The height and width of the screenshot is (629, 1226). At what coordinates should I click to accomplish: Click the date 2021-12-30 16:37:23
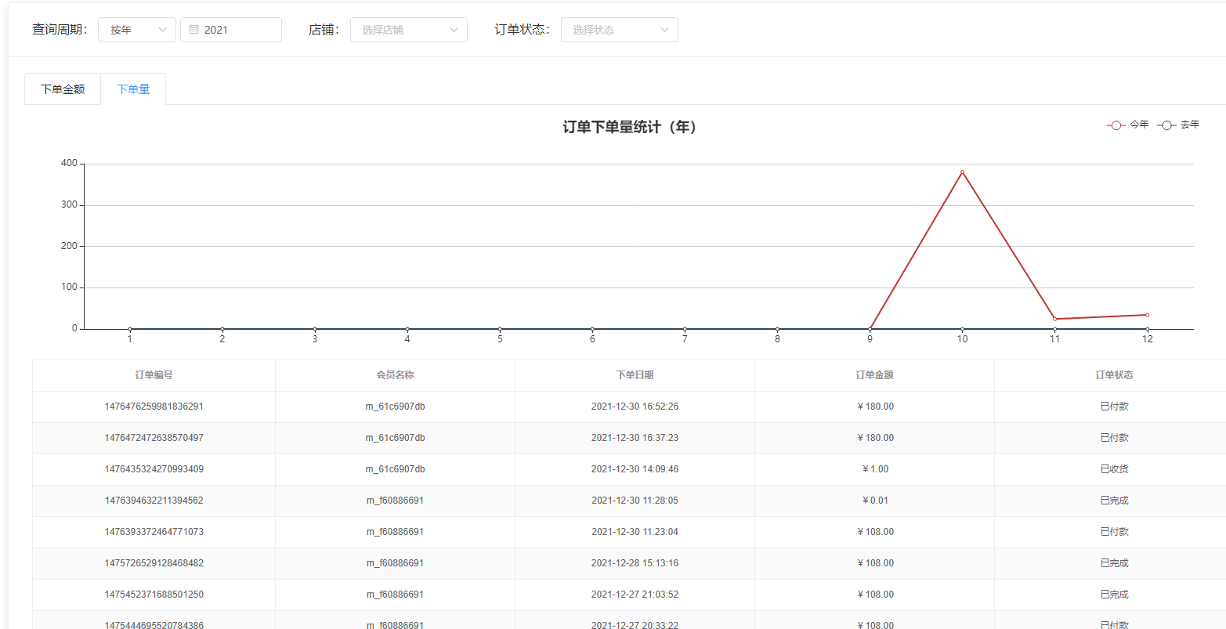click(635, 438)
